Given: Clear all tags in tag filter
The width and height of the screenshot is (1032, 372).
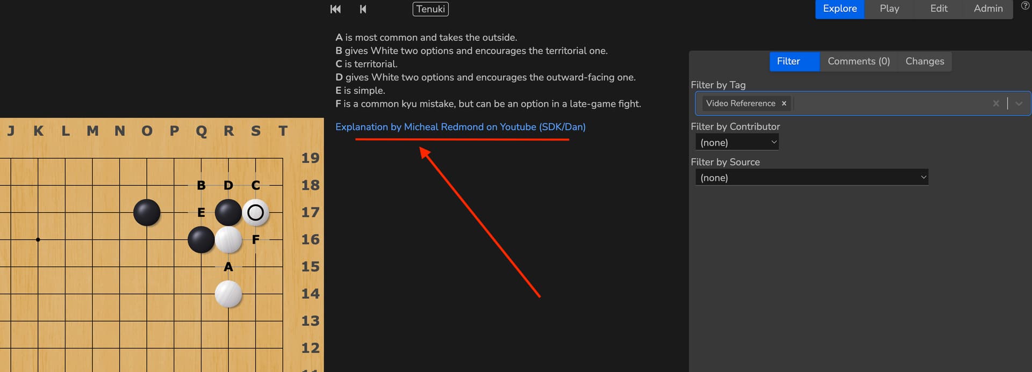Looking at the screenshot, I should coord(995,104).
